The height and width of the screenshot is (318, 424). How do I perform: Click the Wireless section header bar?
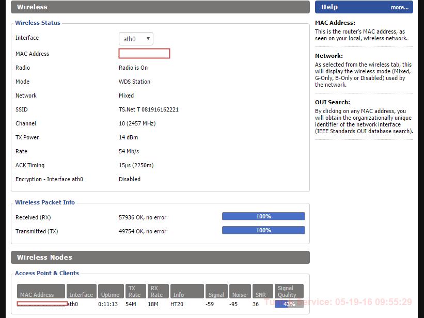click(160, 7)
